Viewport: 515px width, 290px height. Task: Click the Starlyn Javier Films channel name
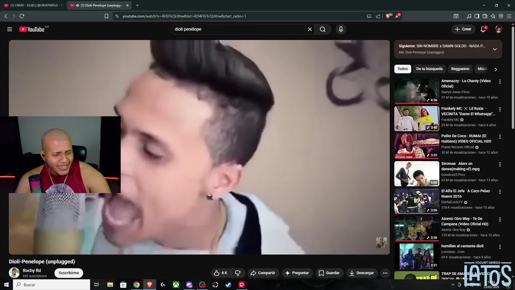tap(455, 92)
